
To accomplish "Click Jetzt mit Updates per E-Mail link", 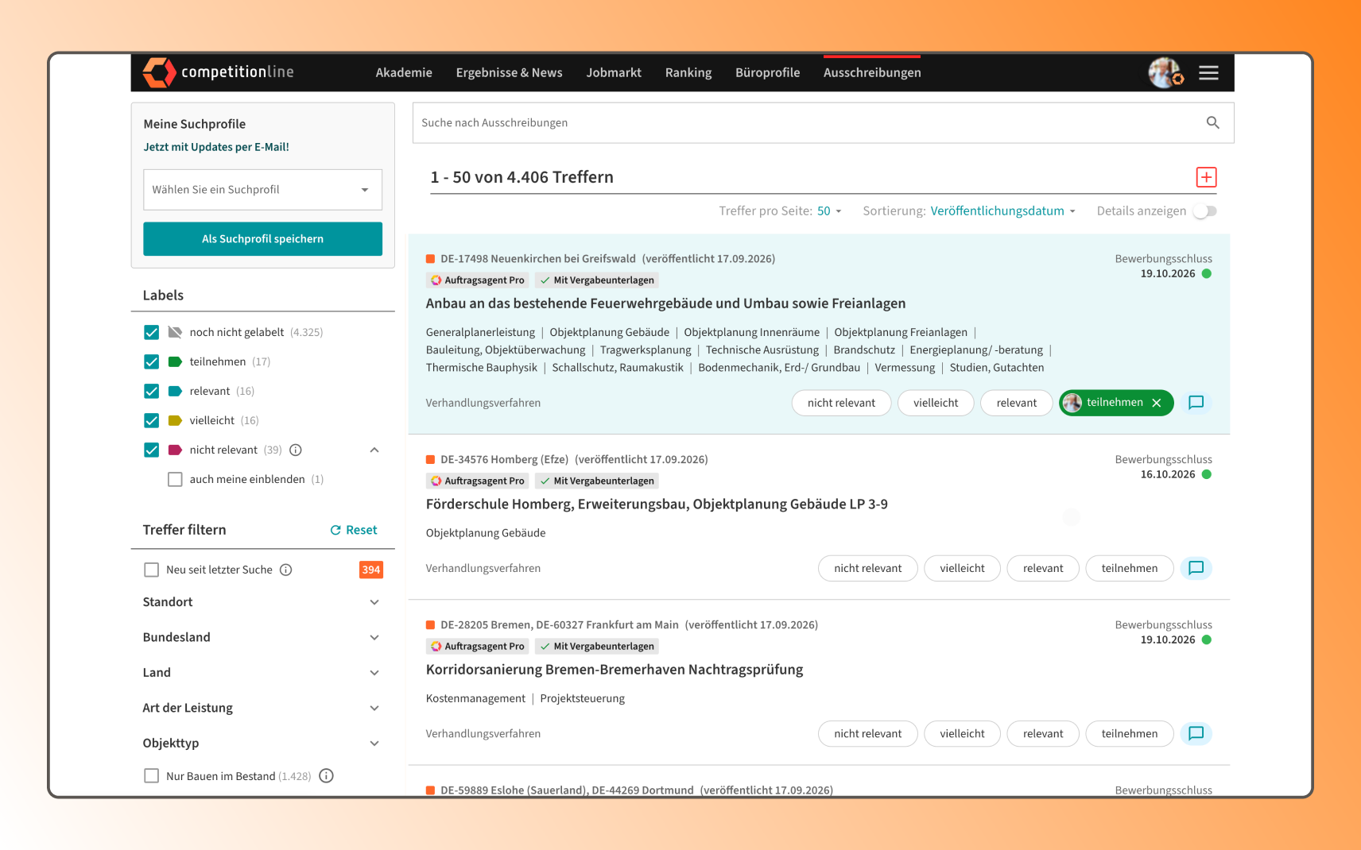I will [216, 147].
